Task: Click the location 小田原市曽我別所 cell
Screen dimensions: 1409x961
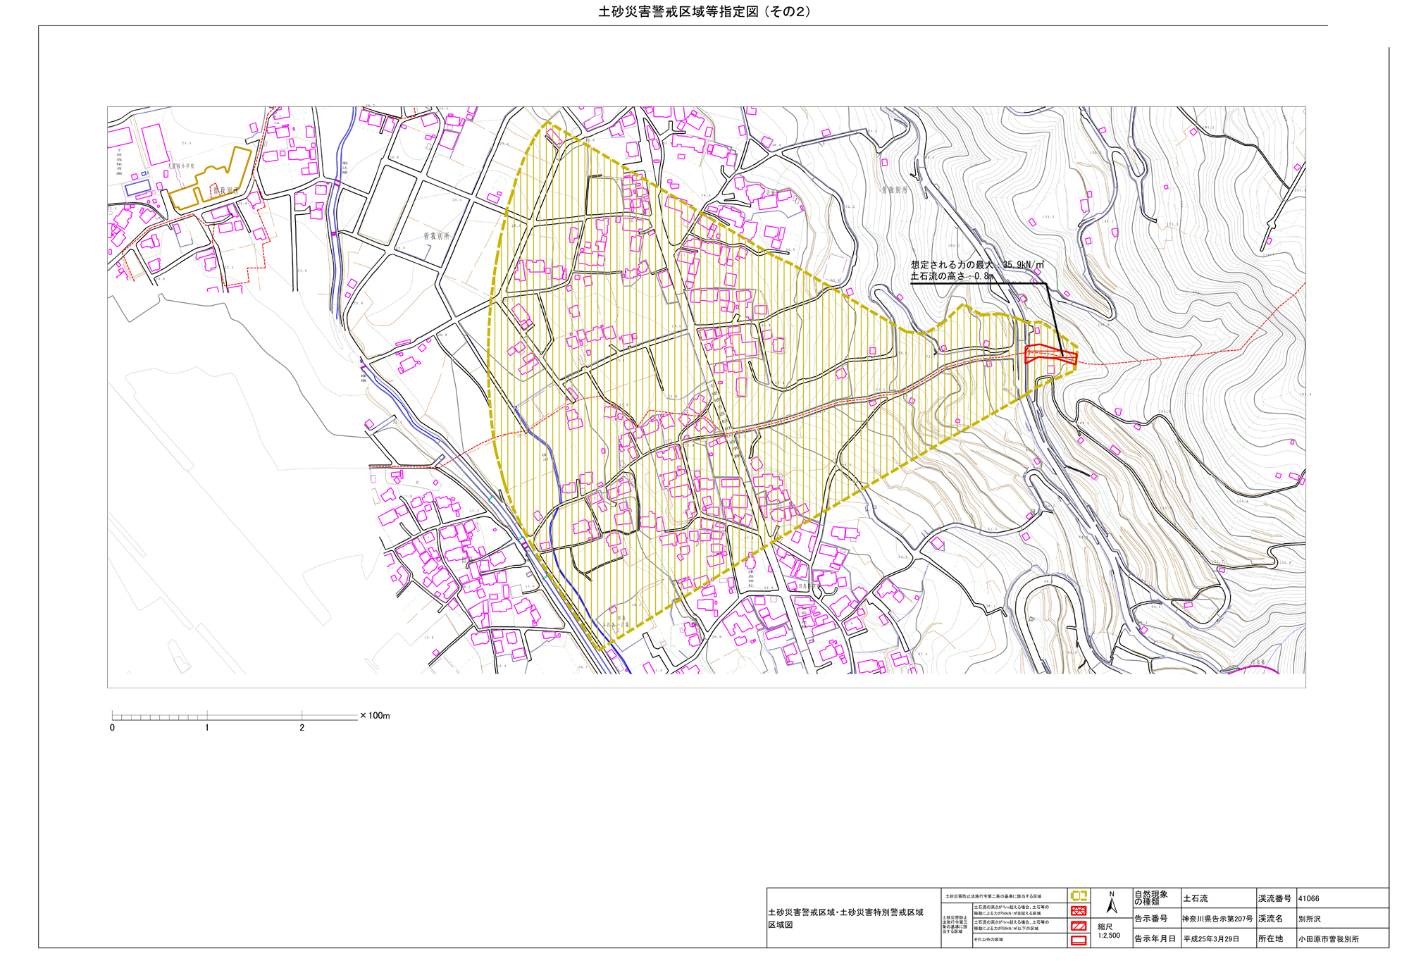Action: [1329, 939]
